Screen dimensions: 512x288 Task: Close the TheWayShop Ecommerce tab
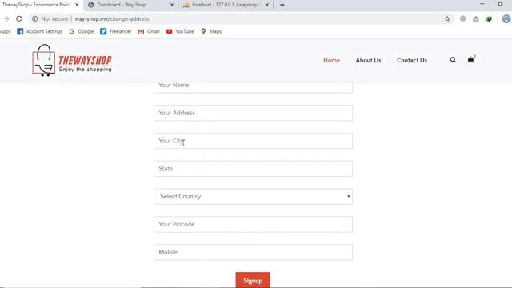pyautogui.click(x=77, y=5)
